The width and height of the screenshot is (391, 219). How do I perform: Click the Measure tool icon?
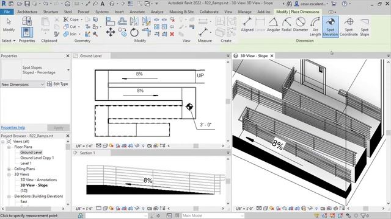tap(203, 32)
